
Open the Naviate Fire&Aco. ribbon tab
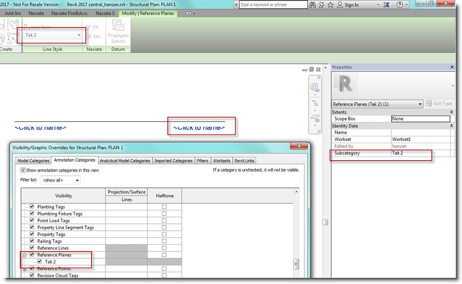(x=70, y=13)
